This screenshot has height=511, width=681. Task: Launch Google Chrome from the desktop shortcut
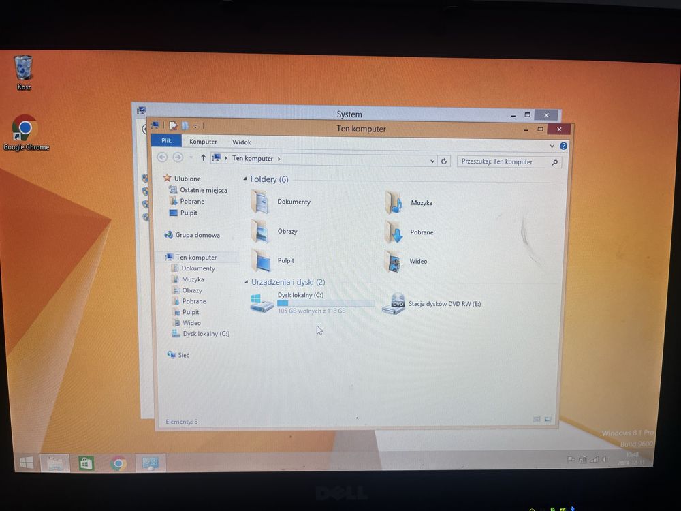pos(26,133)
